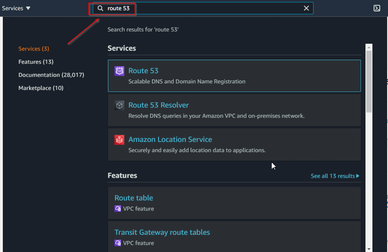Image resolution: width=388 pixels, height=252 pixels.
Task: Switch to the Features (13) category
Action: pyautogui.click(x=36, y=62)
